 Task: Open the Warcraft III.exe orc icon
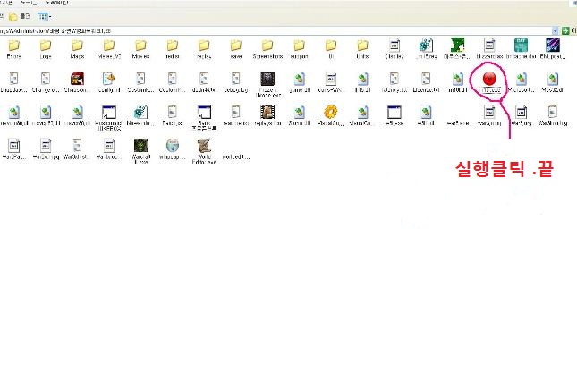140,146
